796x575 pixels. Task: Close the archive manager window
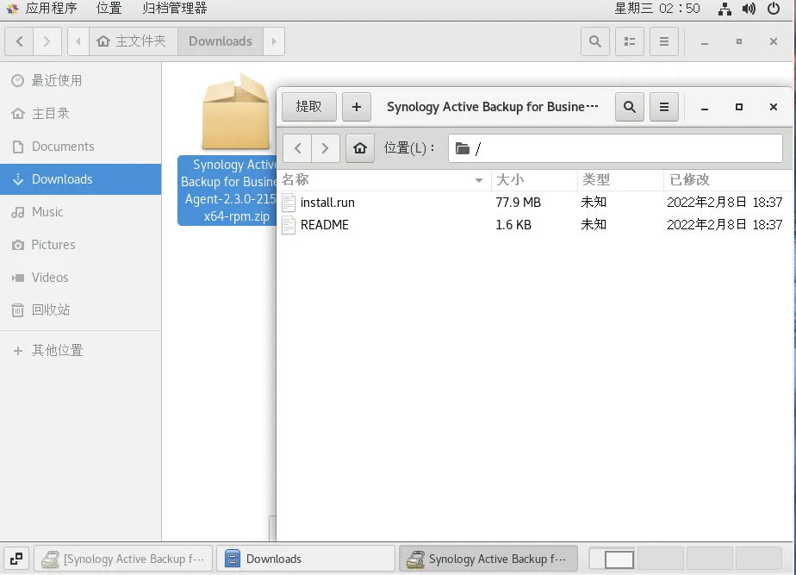[x=773, y=107]
